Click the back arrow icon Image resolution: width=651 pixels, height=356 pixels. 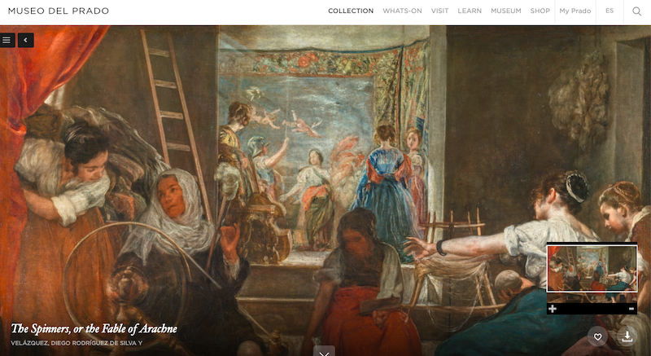point(26,40)
